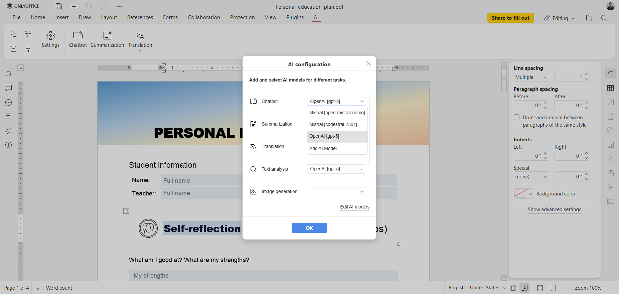Click the Paste clipboard icon
This screenshot has width=619, height=294.
pos(13,49)
